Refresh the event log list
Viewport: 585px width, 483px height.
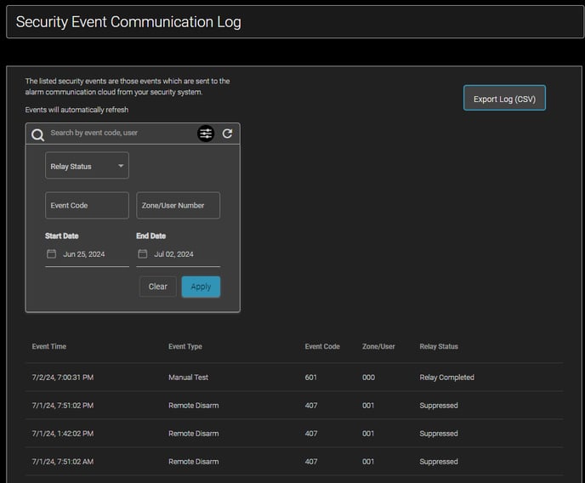pos(227,134)
